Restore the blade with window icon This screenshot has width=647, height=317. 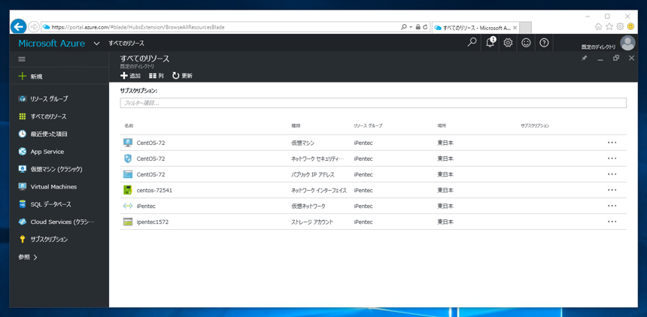point(616,58)
